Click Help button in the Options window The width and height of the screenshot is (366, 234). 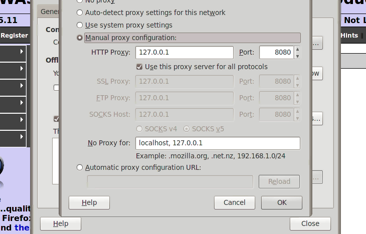click(60, 223)
